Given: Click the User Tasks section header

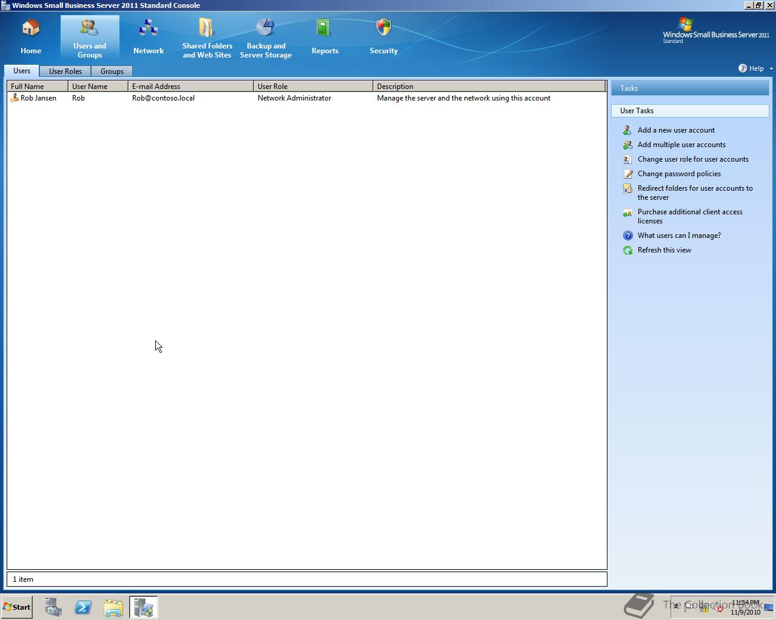Looking at the screenshot, I should pyautogui.click(x=690, y=111).
